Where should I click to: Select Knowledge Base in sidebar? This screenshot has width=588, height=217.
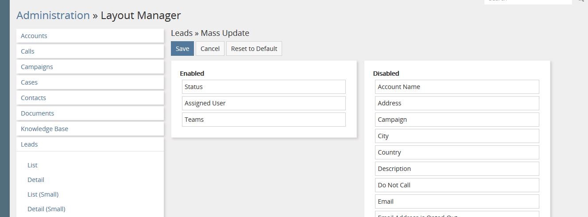[x=44, y=129]
